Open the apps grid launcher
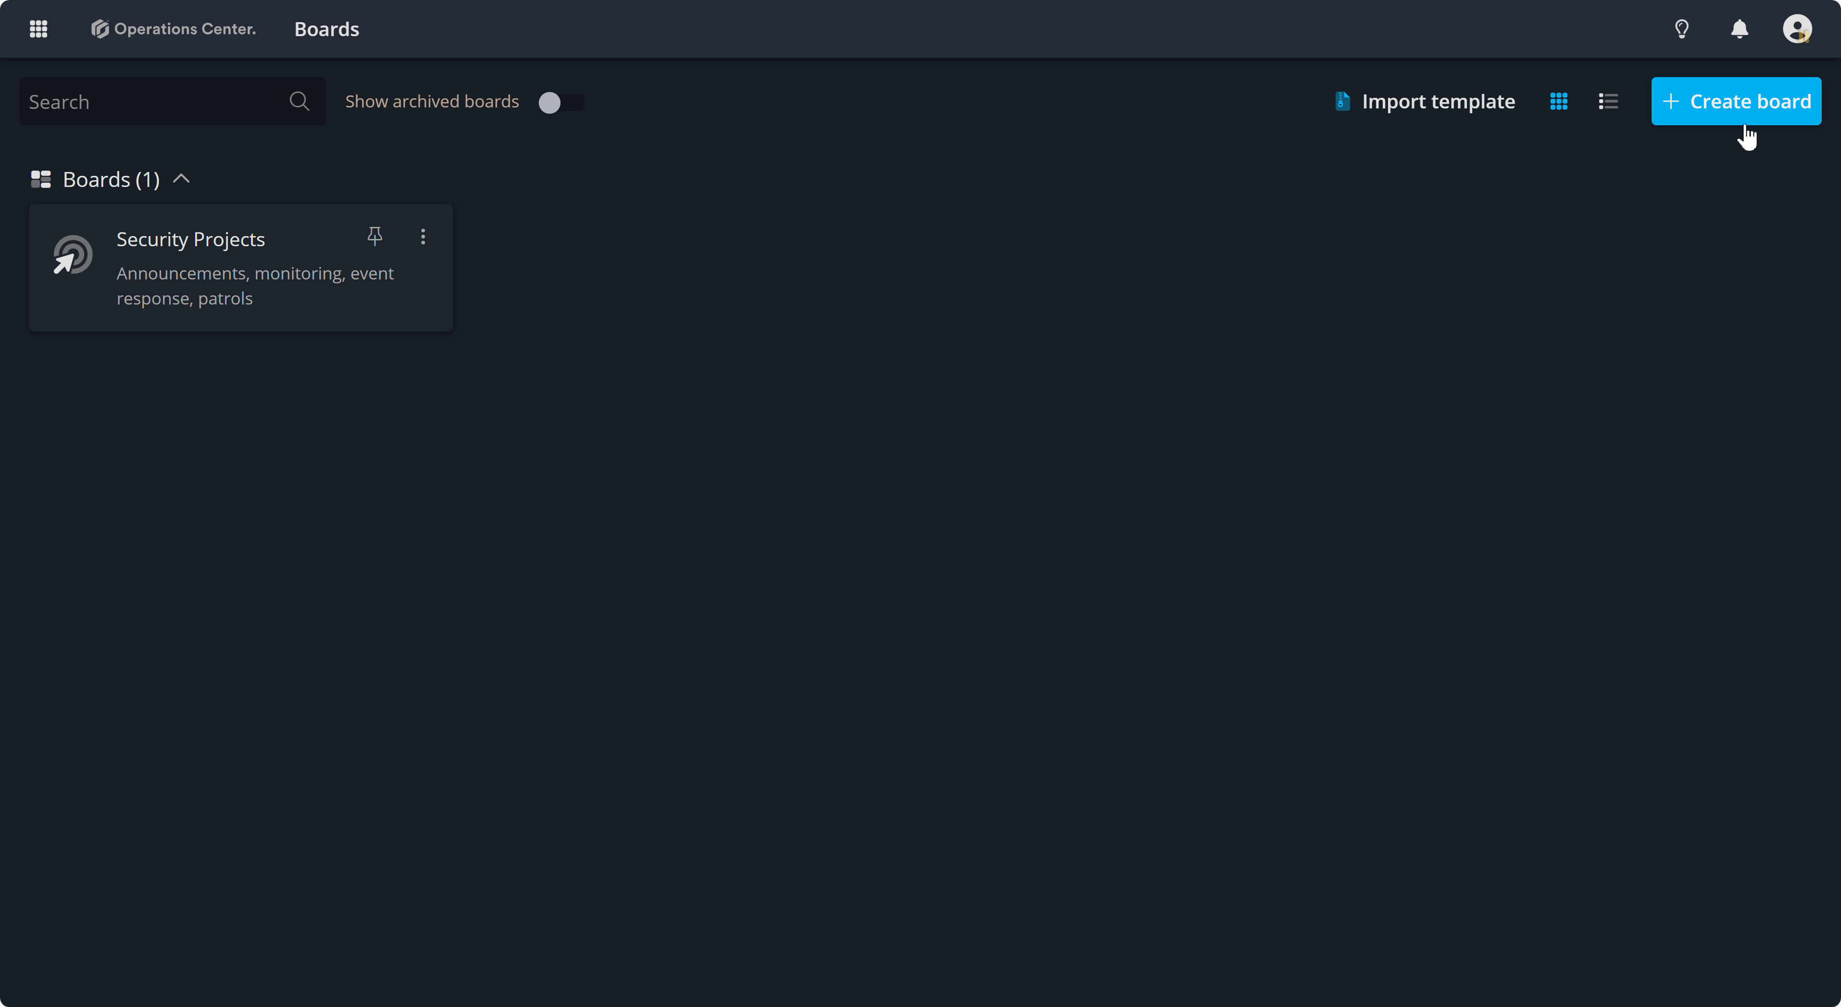 pyautogui.click(x=39, y=29)
